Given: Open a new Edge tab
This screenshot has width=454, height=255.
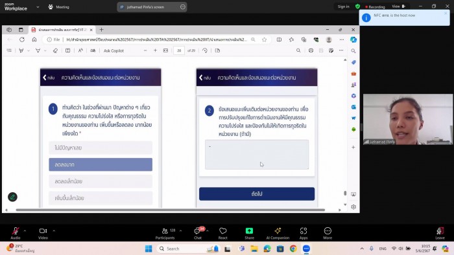Looking at the screenshot, I should 101,30.
